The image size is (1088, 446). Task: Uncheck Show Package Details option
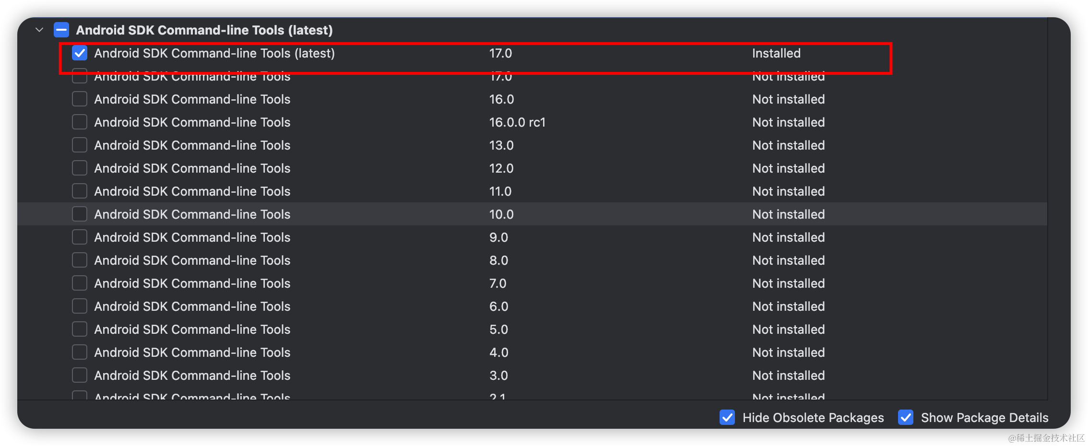coord(906,418)
